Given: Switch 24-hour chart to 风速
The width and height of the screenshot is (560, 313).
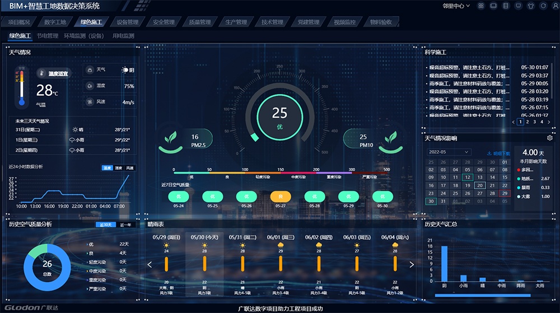Looking at the screenshot, I should tap(130, 167).
